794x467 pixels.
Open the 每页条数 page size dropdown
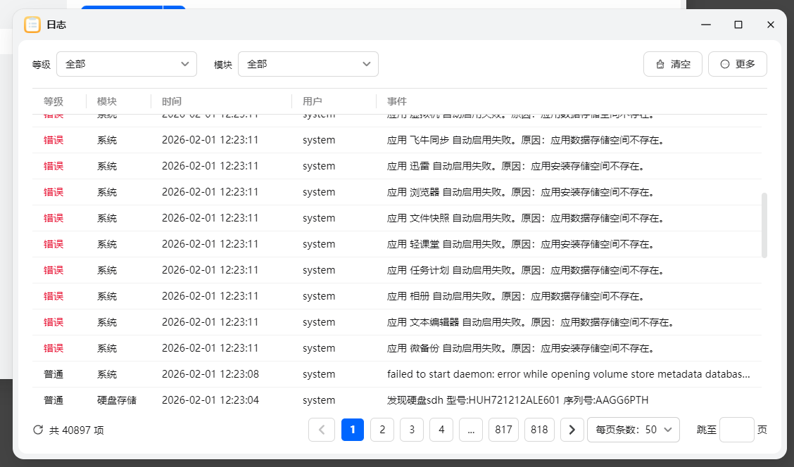633,430
